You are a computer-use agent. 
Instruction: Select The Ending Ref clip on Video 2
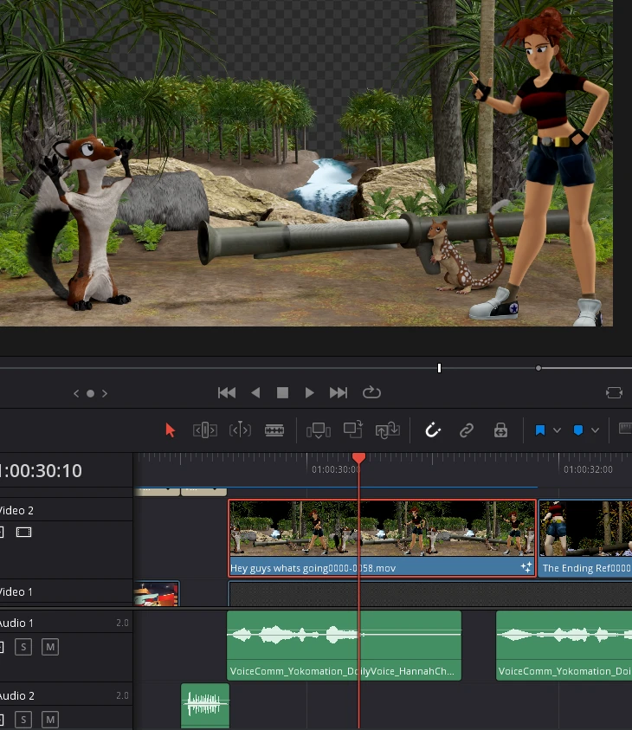[585, 538]
